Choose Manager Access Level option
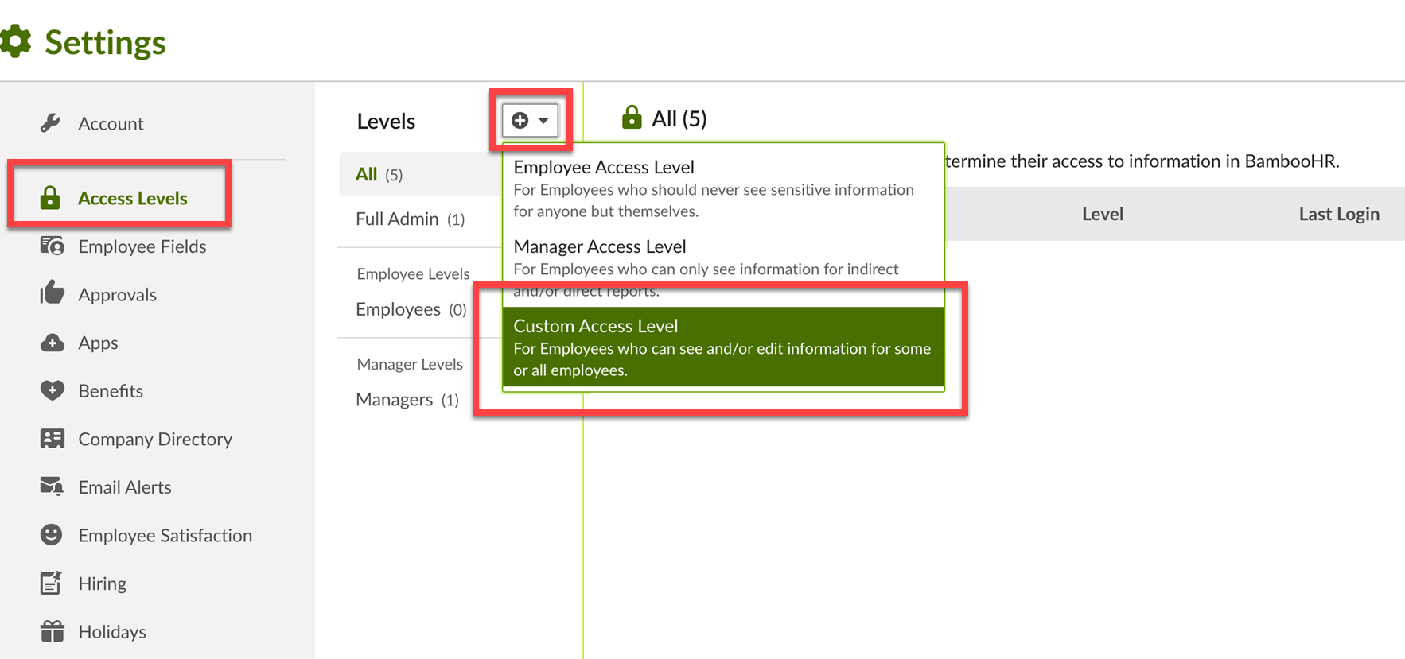The image size is (1405, 659). point(723,268)
